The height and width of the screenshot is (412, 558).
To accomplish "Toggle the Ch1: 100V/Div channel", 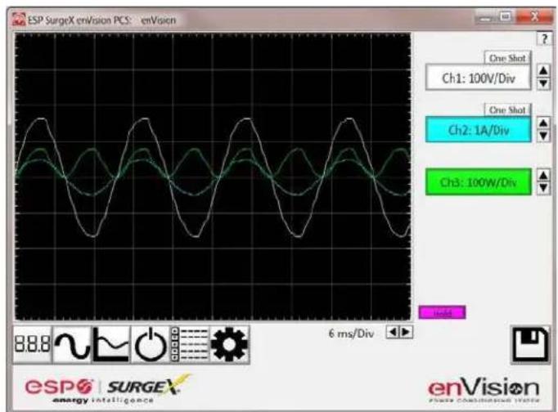I will pyautogui.click(x=479, y=78).
